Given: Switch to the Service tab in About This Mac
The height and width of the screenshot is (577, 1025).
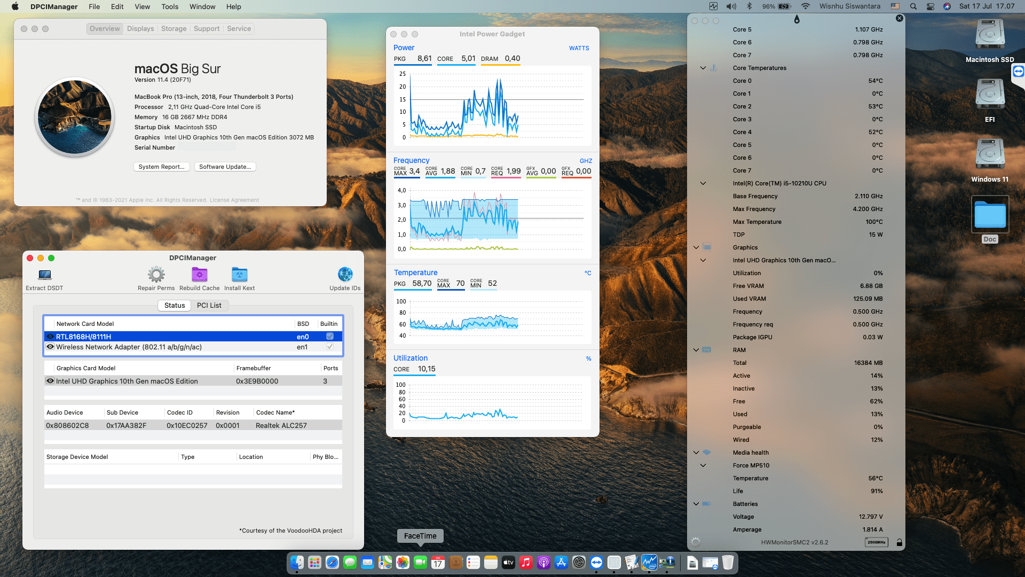Looking at the screenshot, I should pyautogui.click(x=239, y=29).
